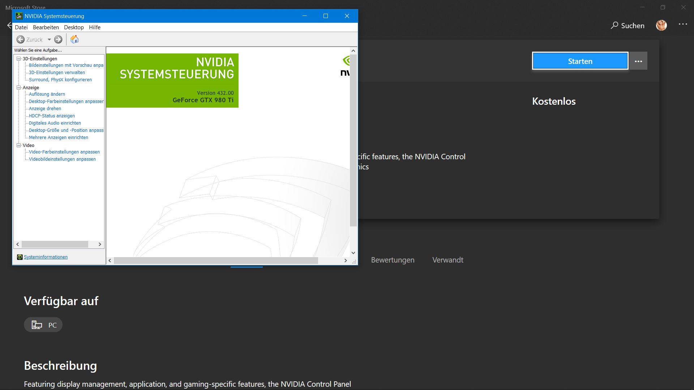Click the user account avatar icon
Image resolution: width=694 pixels, height=390 pixels.
click(661, 25)
